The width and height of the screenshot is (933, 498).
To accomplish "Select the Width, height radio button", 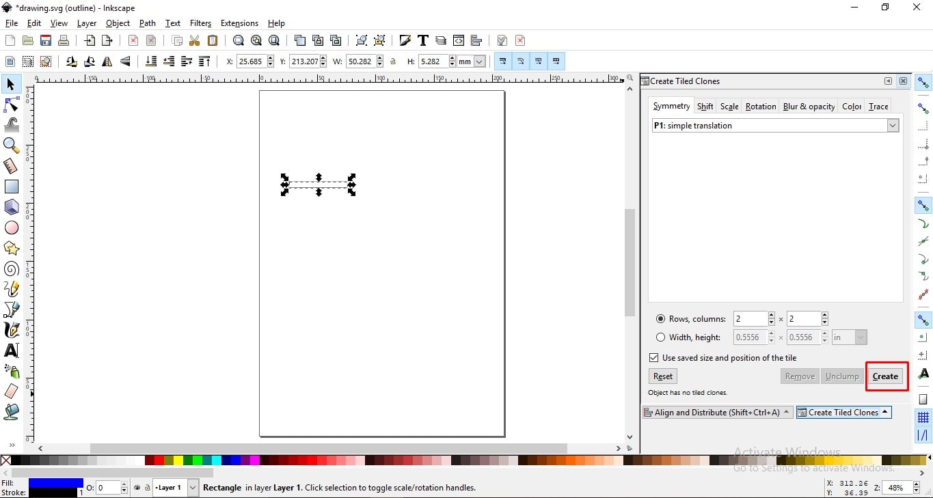I will [x=660, y=337].
